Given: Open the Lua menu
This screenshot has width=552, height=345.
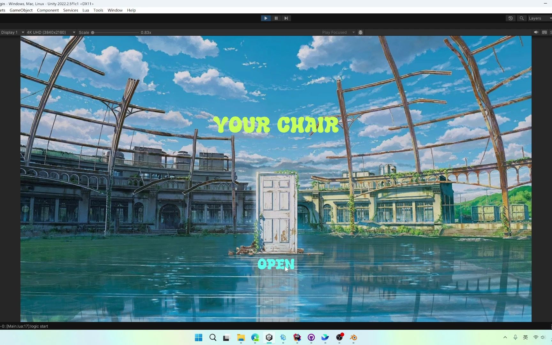Looking at the screenshot, I should click(x=85, y=10).
